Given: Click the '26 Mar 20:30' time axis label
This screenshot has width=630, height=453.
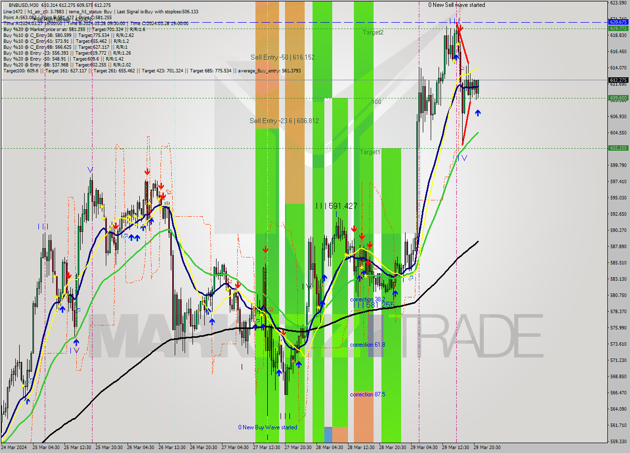Looking at the screenshot, I should coord(204,448).
